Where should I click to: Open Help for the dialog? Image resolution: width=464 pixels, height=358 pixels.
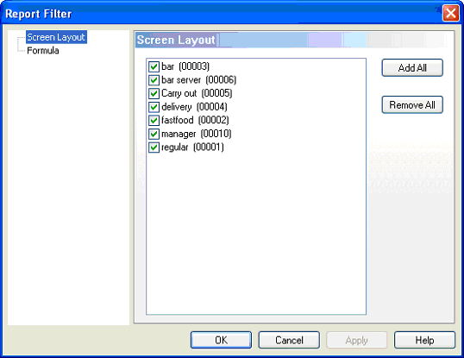424,340
